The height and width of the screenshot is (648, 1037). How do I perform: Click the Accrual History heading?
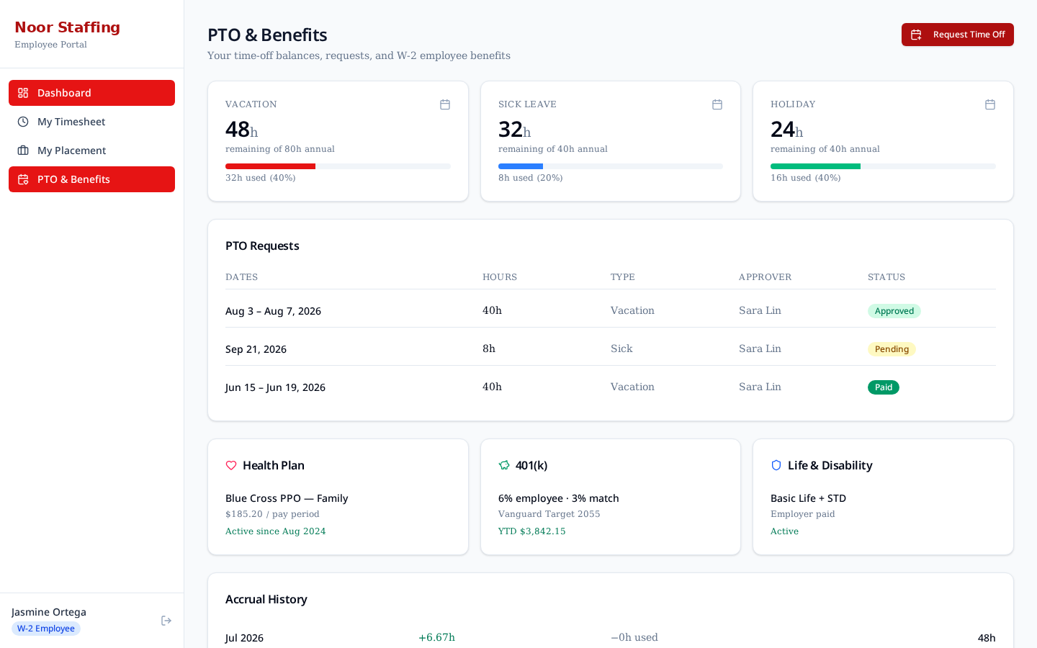266,599
